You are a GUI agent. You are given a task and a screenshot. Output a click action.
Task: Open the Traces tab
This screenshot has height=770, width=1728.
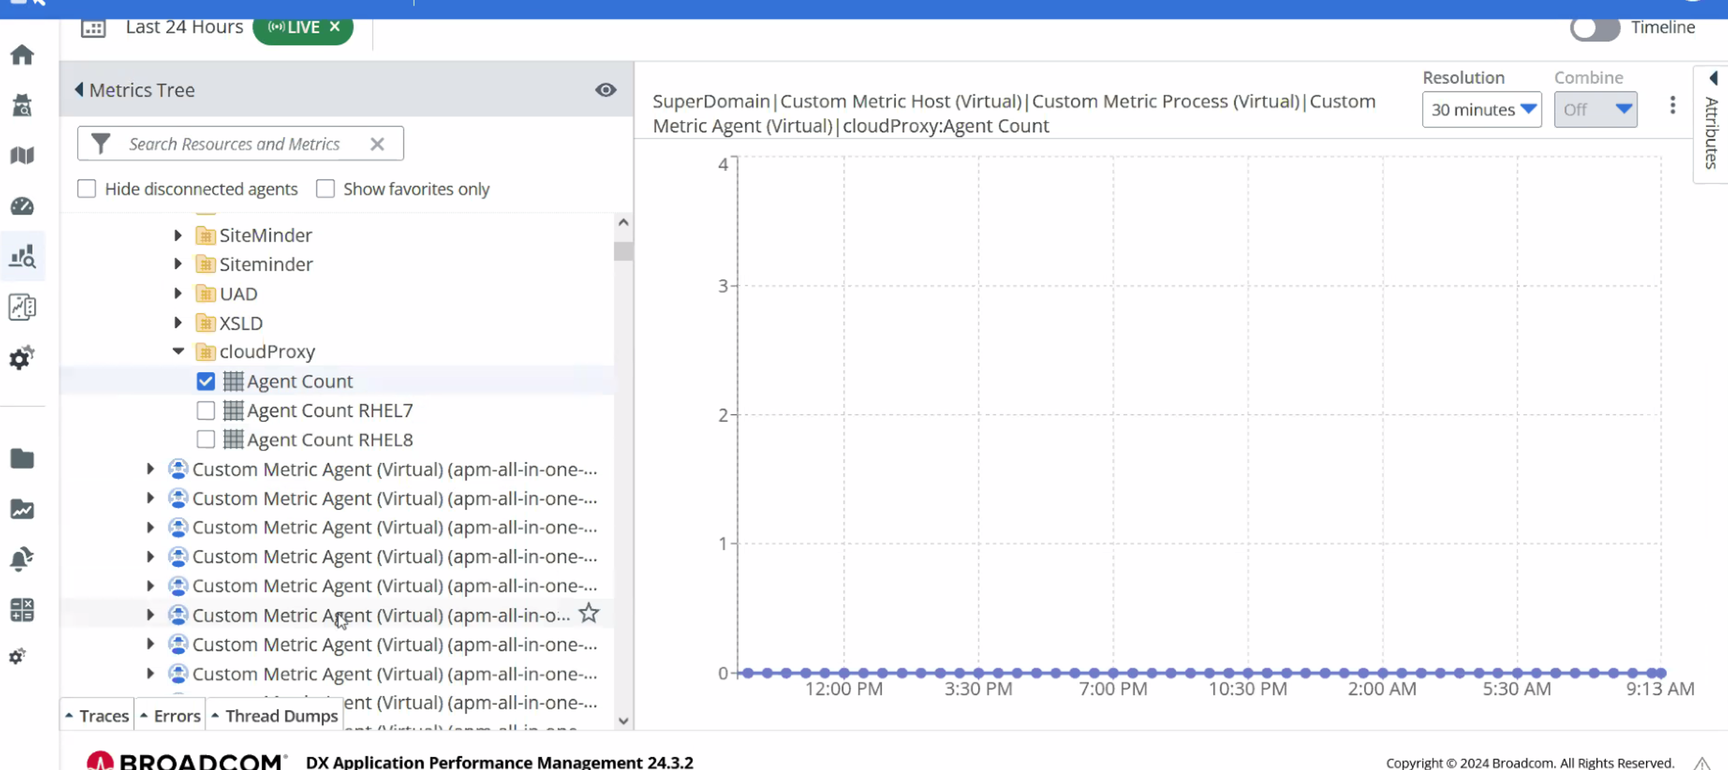point(97,715)
